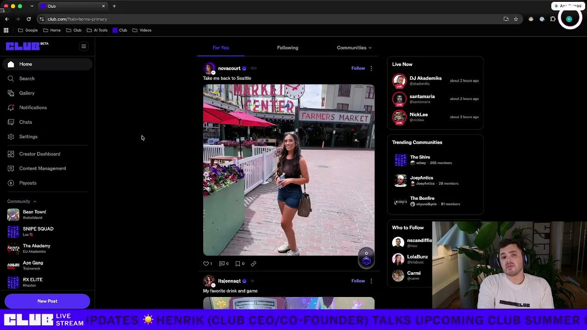Open the Club site bookmark
This screenshot has height=330, width=587.
120,30
